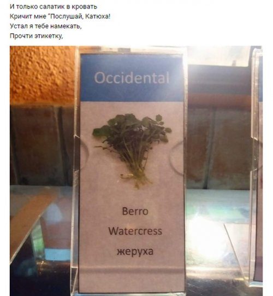Click the word 'Катюха!' in the post
The image size is (273, 296).
98,16
